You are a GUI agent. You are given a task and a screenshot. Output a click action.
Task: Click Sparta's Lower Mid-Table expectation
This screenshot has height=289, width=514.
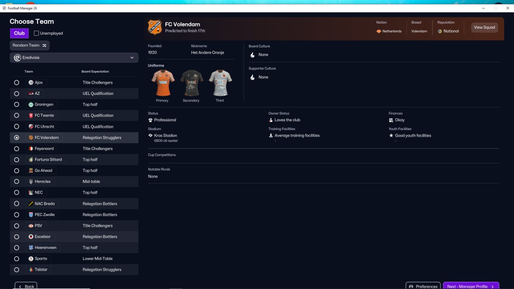[98, 258]
